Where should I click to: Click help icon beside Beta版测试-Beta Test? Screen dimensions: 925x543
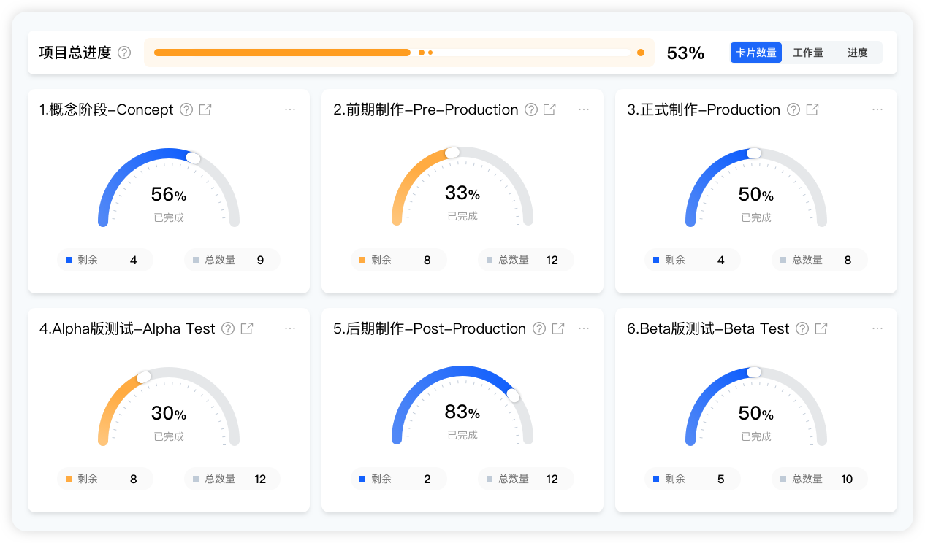click(802, 328)
